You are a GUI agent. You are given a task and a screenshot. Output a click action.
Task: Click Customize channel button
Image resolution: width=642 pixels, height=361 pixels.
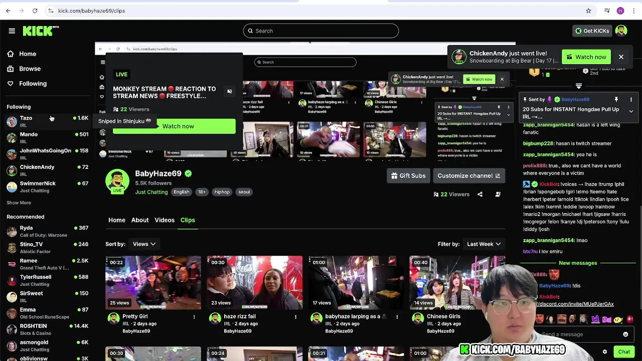tap(468, 176)
